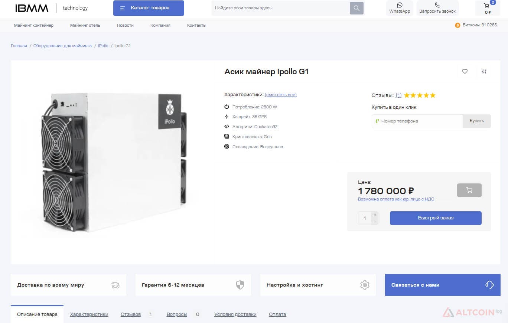Focus the Номер телефона input field

(417, 121)
